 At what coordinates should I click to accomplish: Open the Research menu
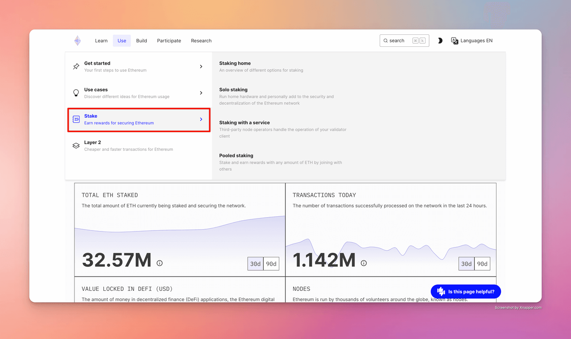[201, 41]
